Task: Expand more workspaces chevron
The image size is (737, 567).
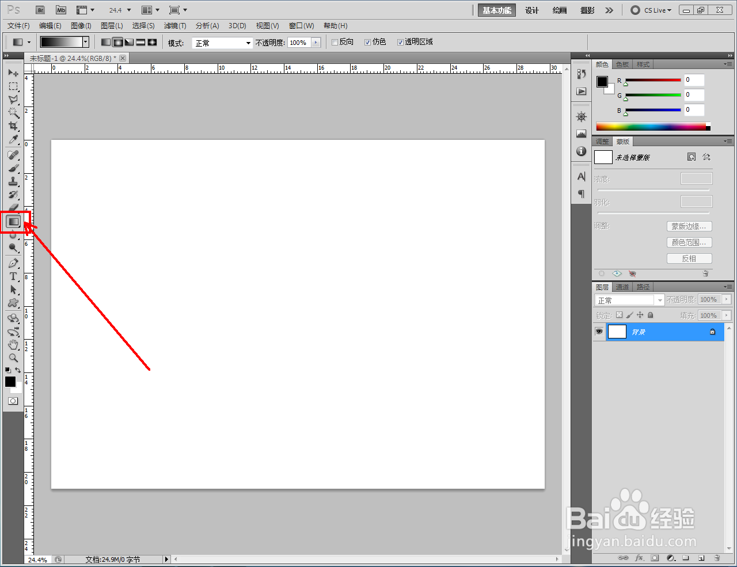Action: [x=609, y=10]
